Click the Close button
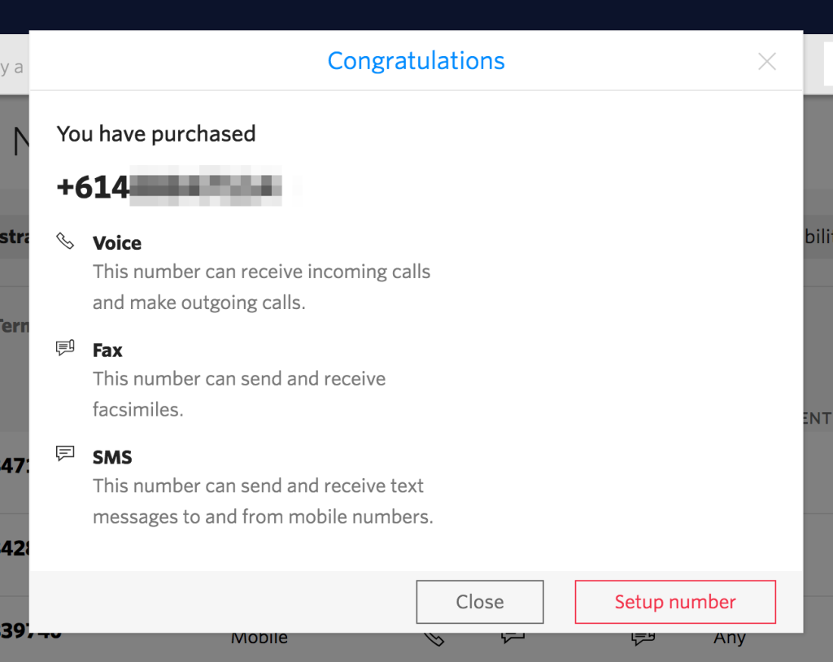The height and width of the screenshot is (662, 833). coord(479,602)
